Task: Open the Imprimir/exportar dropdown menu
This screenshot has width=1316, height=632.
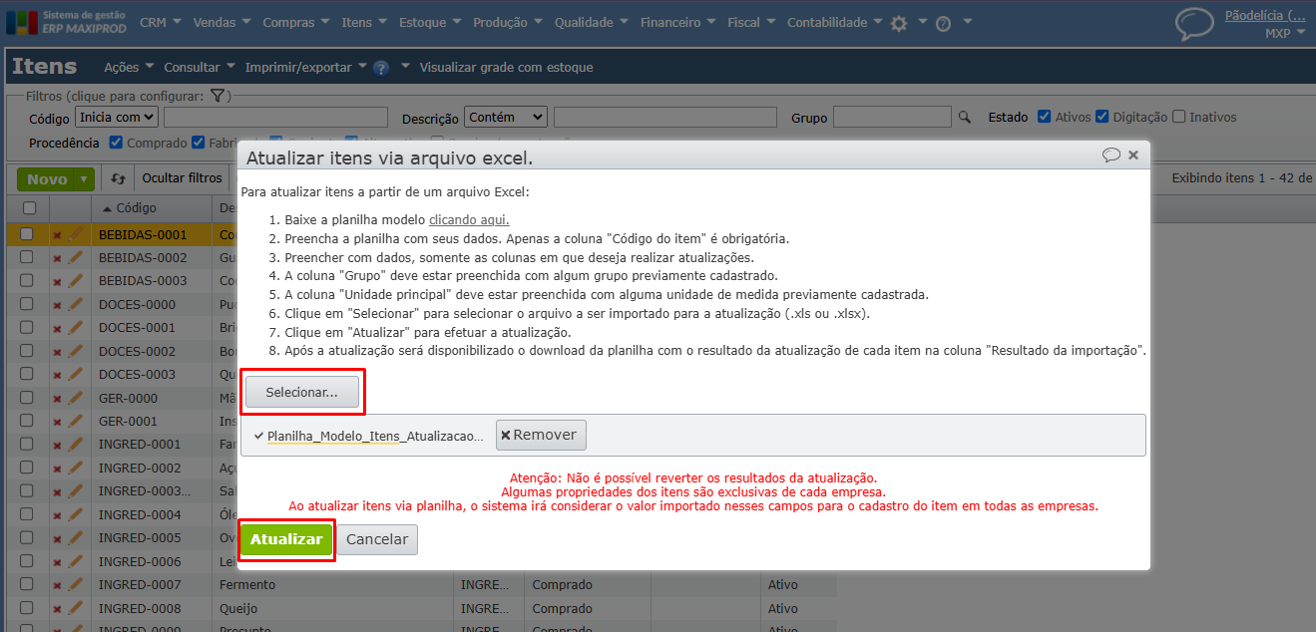Action: coord(306,68)
